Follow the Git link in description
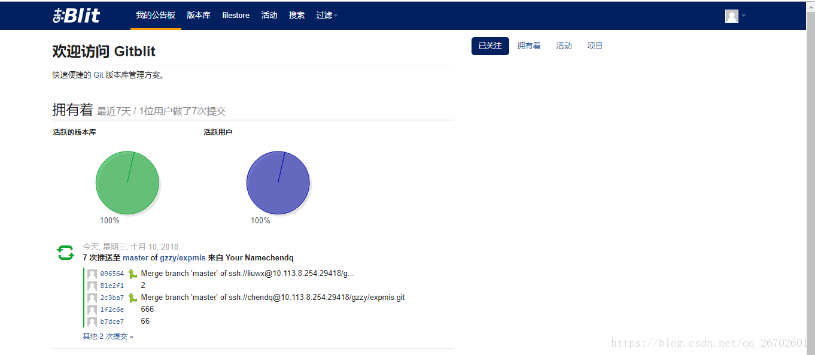The width and height of the screenshot is (815, 355). tap(98, 75)
